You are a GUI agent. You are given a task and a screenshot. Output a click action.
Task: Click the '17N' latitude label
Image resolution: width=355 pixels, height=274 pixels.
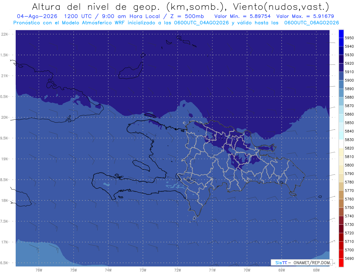click(5, 242)
